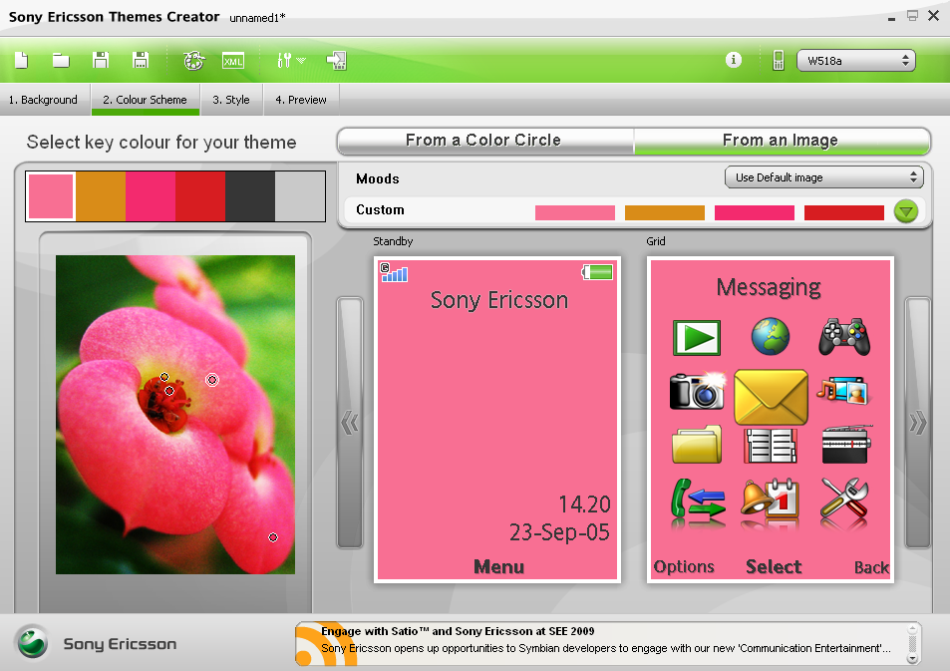Pick the hot pink key colour swatch
The height and width of the screenshot is (671, 950).
151,196
